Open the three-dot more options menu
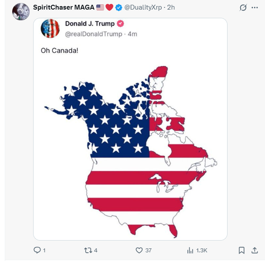 pyautogui.click(x=255, y=8)
